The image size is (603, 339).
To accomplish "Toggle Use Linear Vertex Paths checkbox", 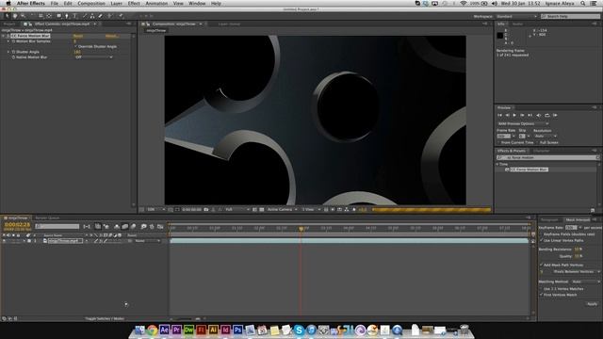I will click(542, 240).
